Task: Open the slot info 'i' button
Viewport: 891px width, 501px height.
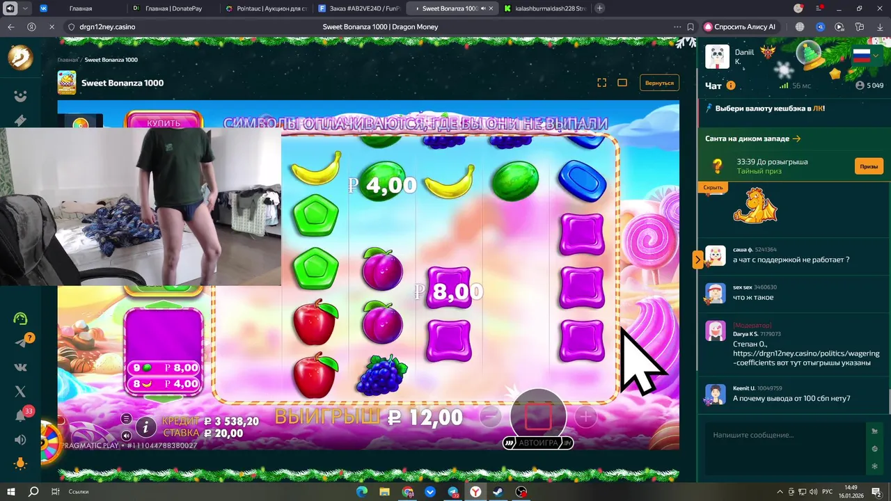Action: click(x=145, y=427)
